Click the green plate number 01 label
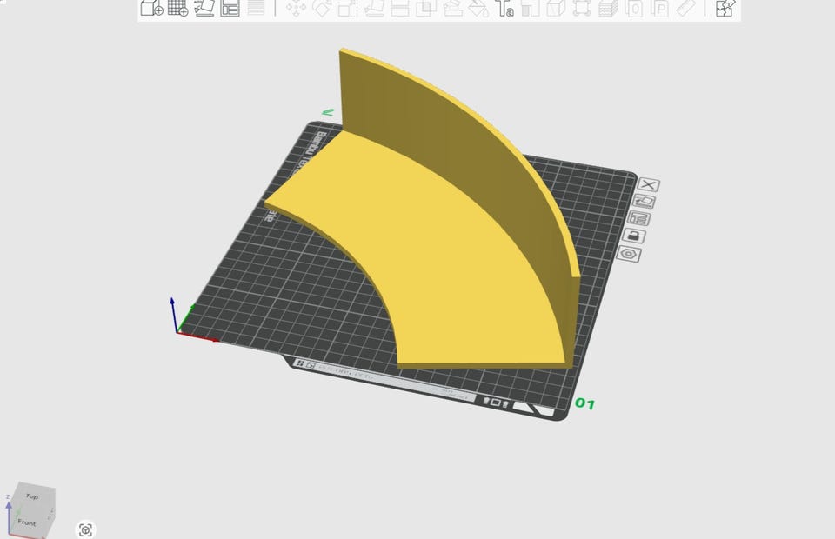The height and width of the screenshot is (539, 835). pyautogui.click(x=584, y=404)
